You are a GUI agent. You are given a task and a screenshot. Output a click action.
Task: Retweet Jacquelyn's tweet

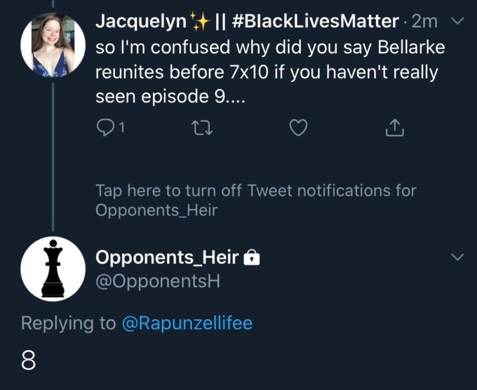(x=201, y=128)
